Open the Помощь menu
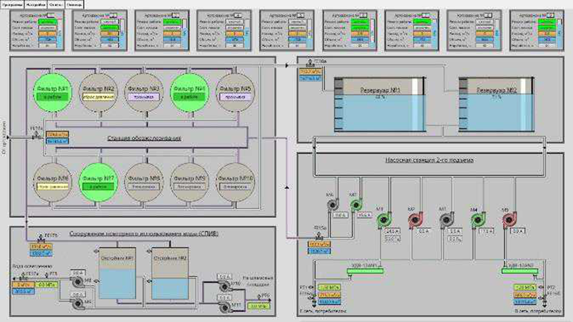The width and height of the screenshot is (573, 322). click(74, 5)
